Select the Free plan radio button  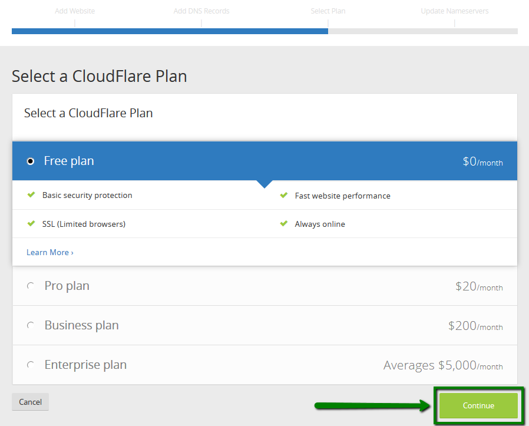[31, 161]
